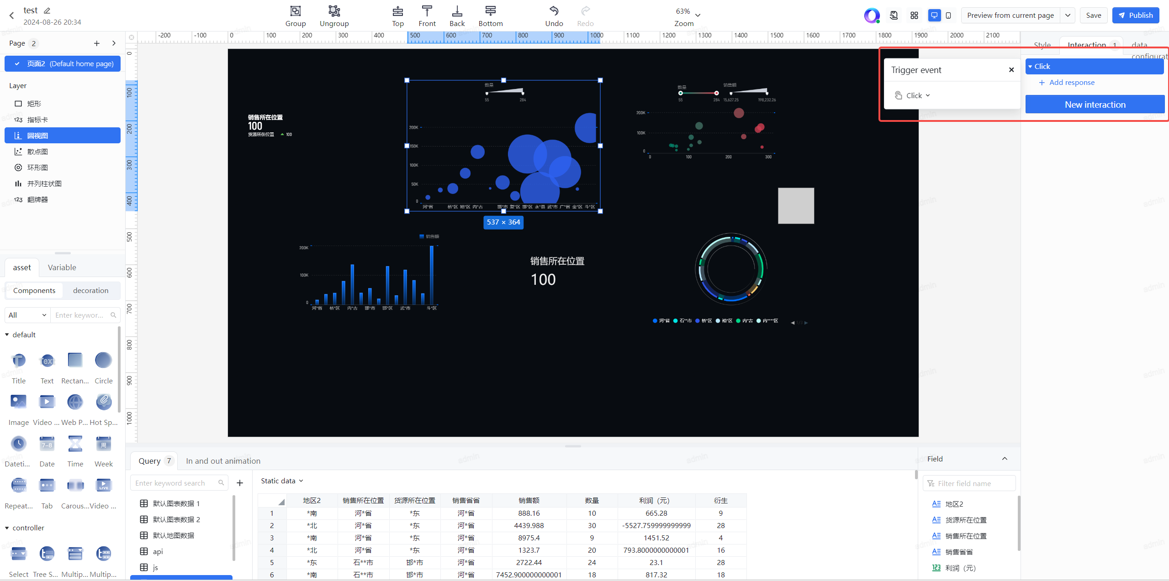
Task: Close the Trigger event popup
Action: click(1011, 70)
